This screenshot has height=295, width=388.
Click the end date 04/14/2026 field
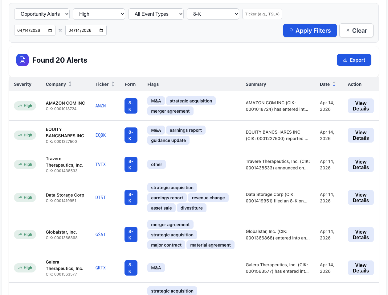(x=86, y=30)
